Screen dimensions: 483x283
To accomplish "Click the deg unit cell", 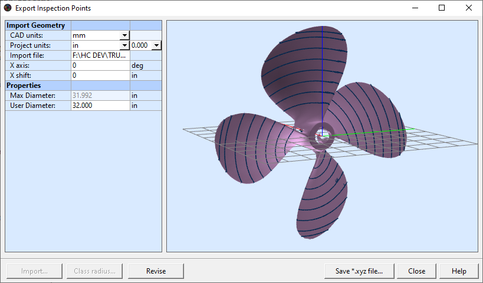I will tap(146, 65).
